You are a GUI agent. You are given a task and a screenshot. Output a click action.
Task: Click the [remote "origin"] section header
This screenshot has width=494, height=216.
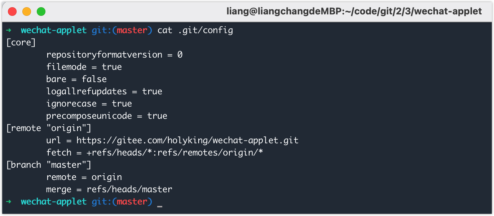click(x=49, y=128)
